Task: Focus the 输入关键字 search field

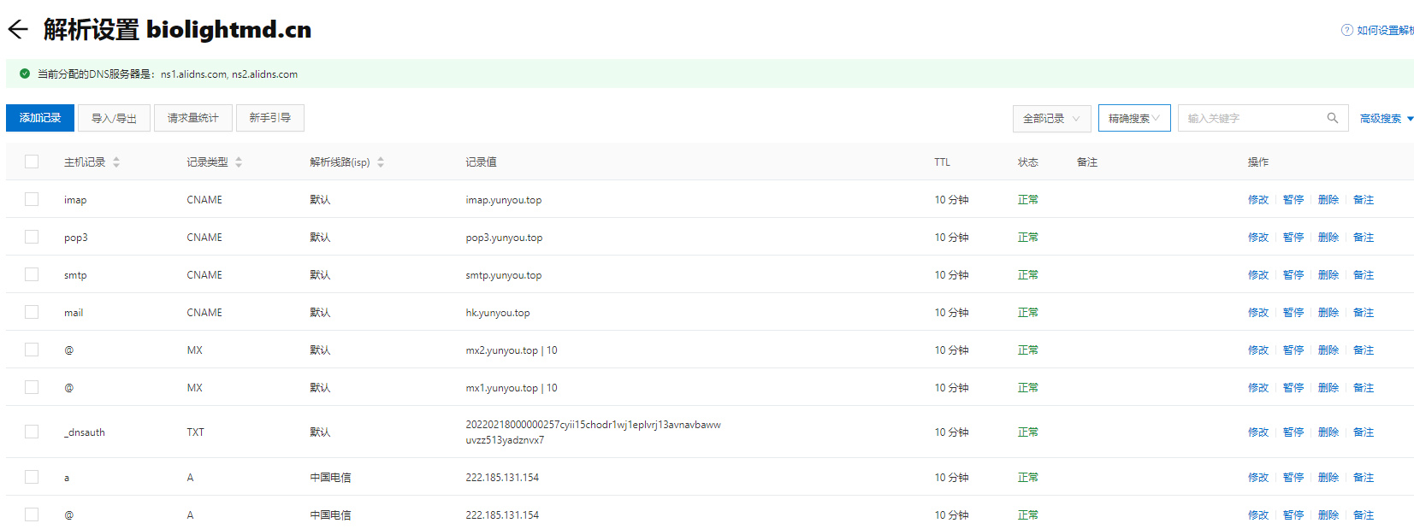Action: [x=1251, y=118]
